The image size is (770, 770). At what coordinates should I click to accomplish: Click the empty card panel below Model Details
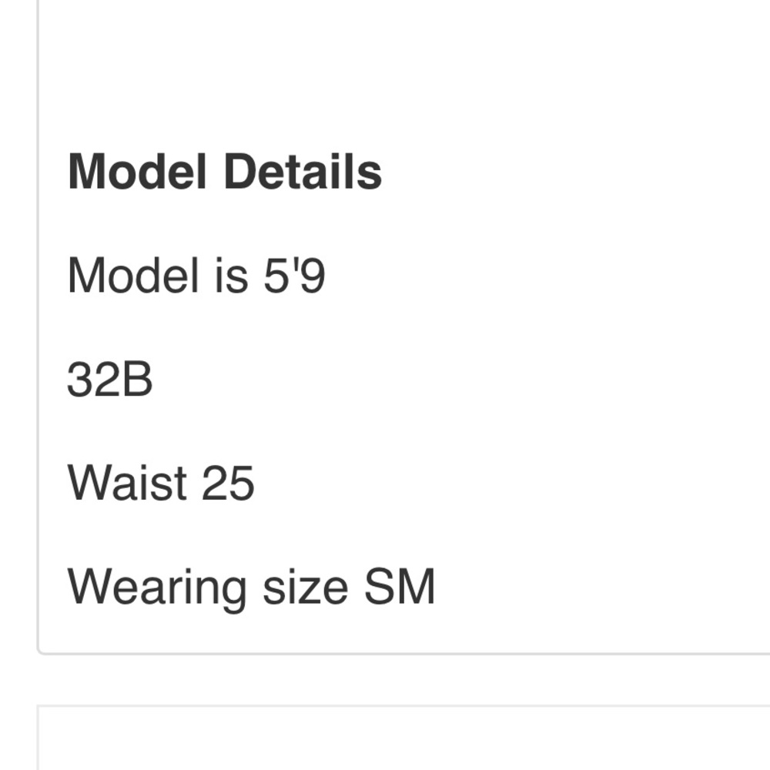(x=403, y=738)
